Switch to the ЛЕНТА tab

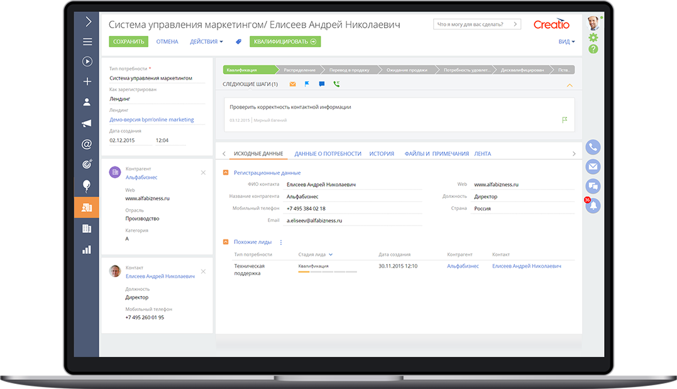pyautogui.click(x=483, y=154)
